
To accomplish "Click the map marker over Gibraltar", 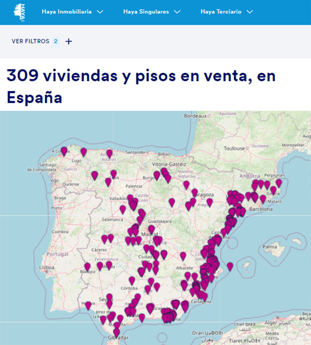I will pos(116,331).
